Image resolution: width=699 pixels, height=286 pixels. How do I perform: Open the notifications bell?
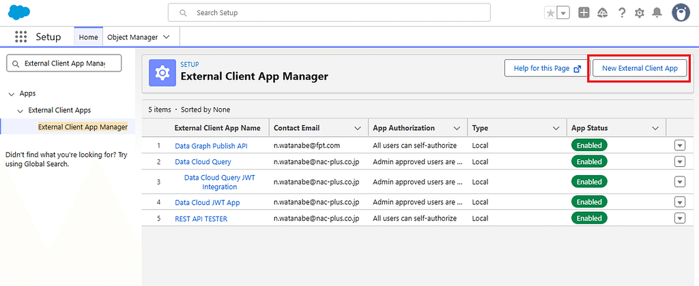[657, 13]
